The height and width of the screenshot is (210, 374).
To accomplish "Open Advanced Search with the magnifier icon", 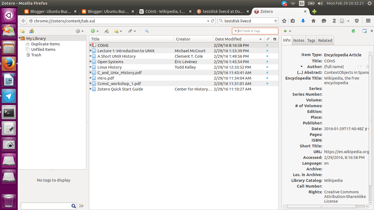I will tap(146, 31).
